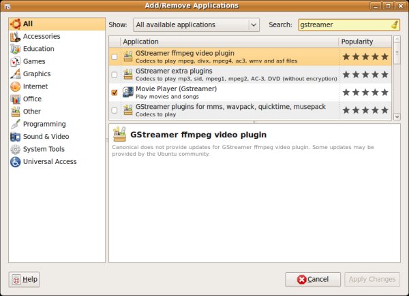Select the Graphics category label

click(37, 74)
